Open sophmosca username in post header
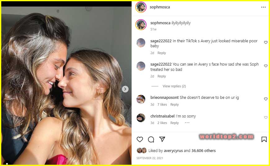This screenshot has width=270, height=166. [x=160, y=7]
